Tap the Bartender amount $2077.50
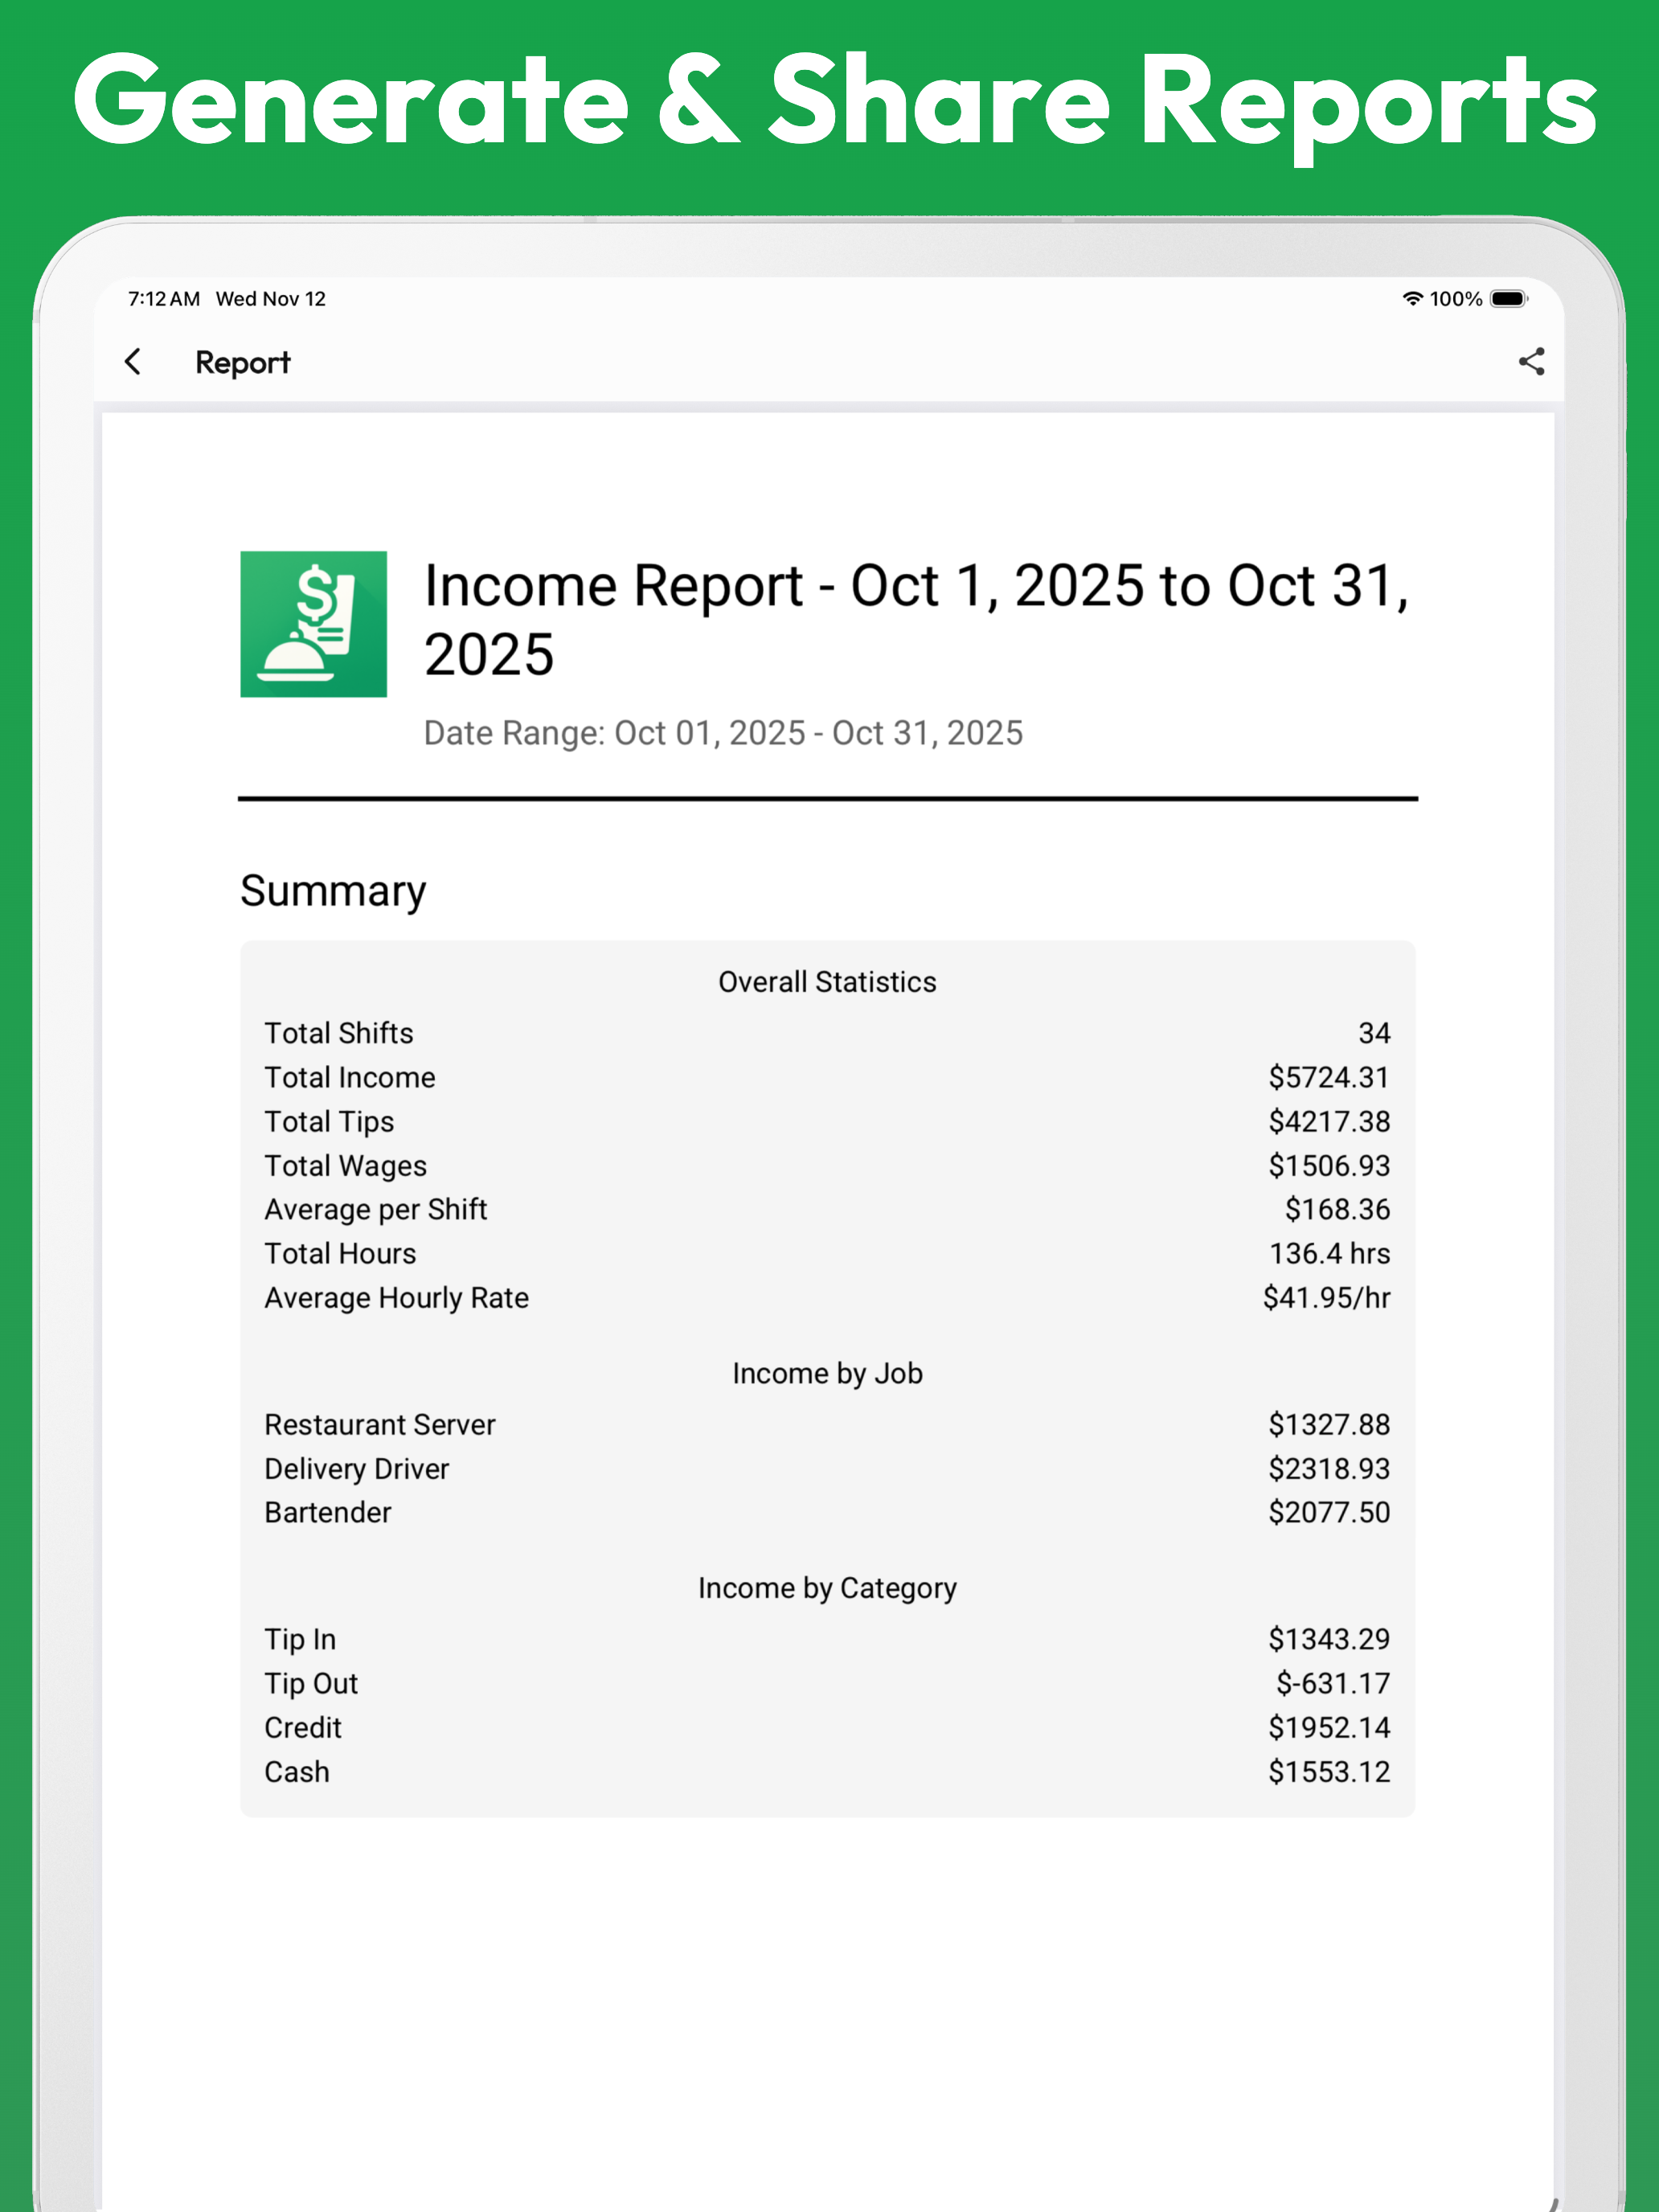1659x2212 pixels. 1329,1513
